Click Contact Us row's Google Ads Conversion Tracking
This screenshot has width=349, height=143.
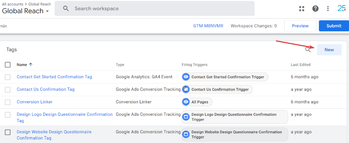coord(148,89)
